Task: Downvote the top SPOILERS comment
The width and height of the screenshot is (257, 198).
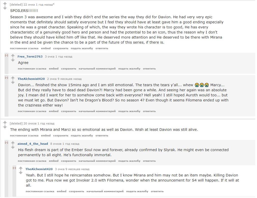Action: pos(5,8)
